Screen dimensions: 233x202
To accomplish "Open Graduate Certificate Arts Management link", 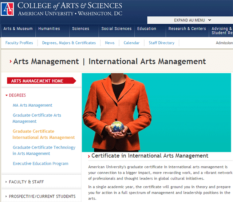I will (37, 118).
